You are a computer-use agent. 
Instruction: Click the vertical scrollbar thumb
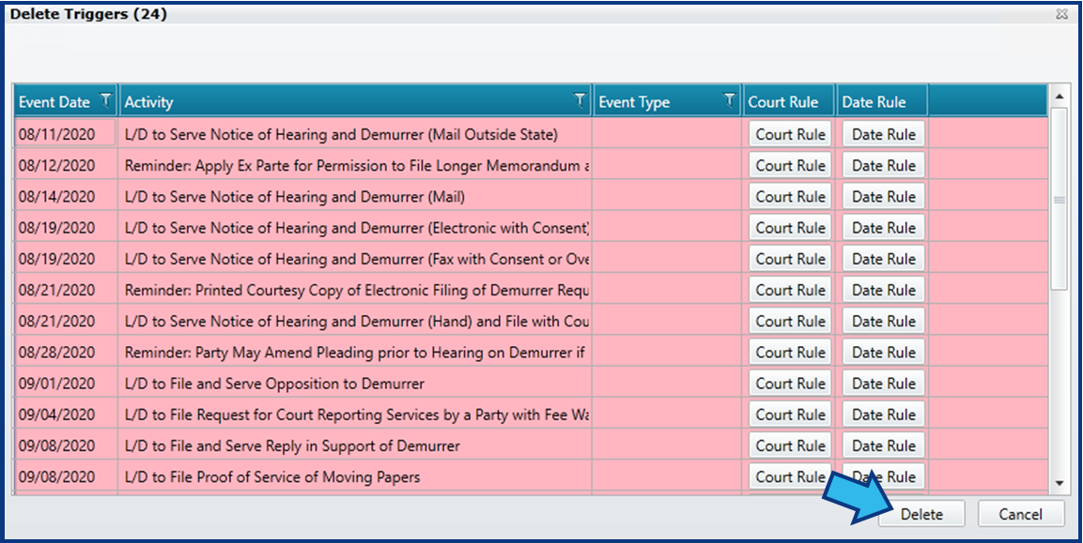1059,199
